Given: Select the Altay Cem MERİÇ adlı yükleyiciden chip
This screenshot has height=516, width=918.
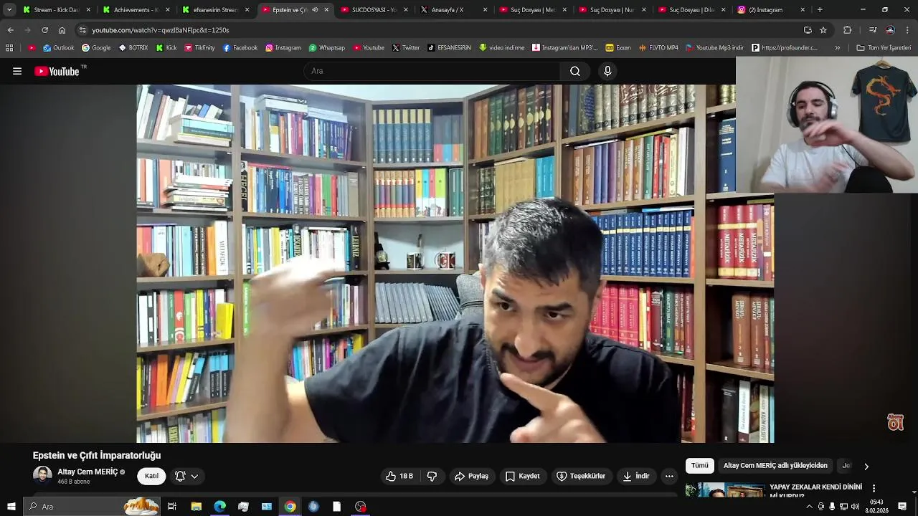Looking at the screenshot, I should tap(775, 466).
